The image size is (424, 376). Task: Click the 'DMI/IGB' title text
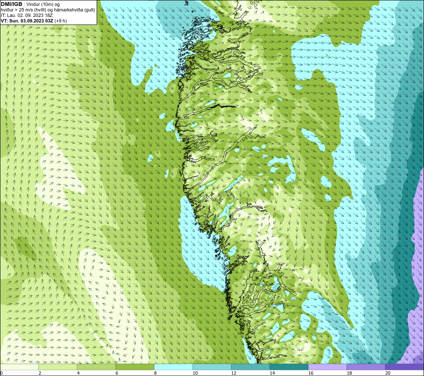[11, 4]
